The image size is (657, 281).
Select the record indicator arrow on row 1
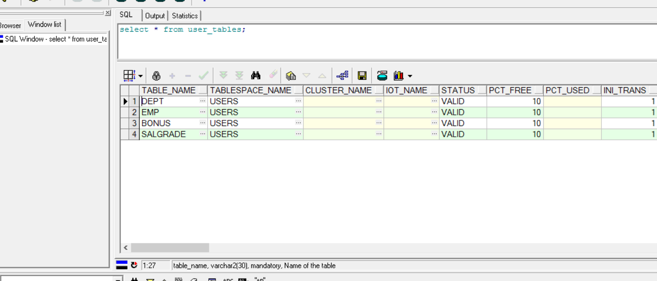(x=125, y=101)
